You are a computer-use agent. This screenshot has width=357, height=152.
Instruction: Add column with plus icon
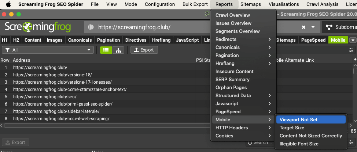coord(355,60)
